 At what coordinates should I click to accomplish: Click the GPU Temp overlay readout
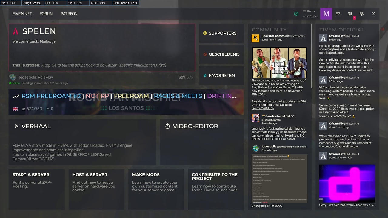[x=125, y=3]
